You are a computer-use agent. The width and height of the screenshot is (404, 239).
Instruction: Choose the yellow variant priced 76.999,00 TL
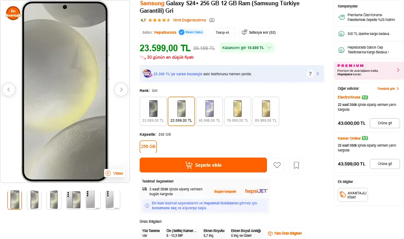tap(238, 111)
